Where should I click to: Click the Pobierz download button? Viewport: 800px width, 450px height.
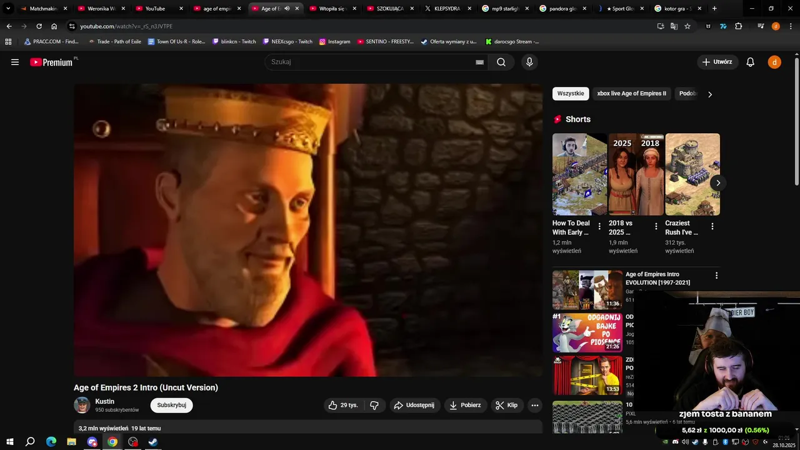point(466,405)
